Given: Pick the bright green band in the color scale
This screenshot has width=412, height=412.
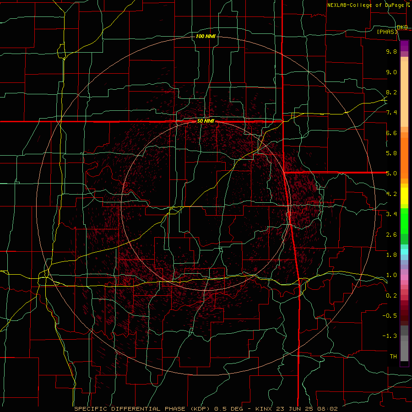Looking at the screenshot, I should click(x=404, y=222).
